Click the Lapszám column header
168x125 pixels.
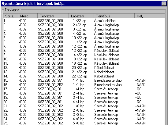(x=81, y=16)
